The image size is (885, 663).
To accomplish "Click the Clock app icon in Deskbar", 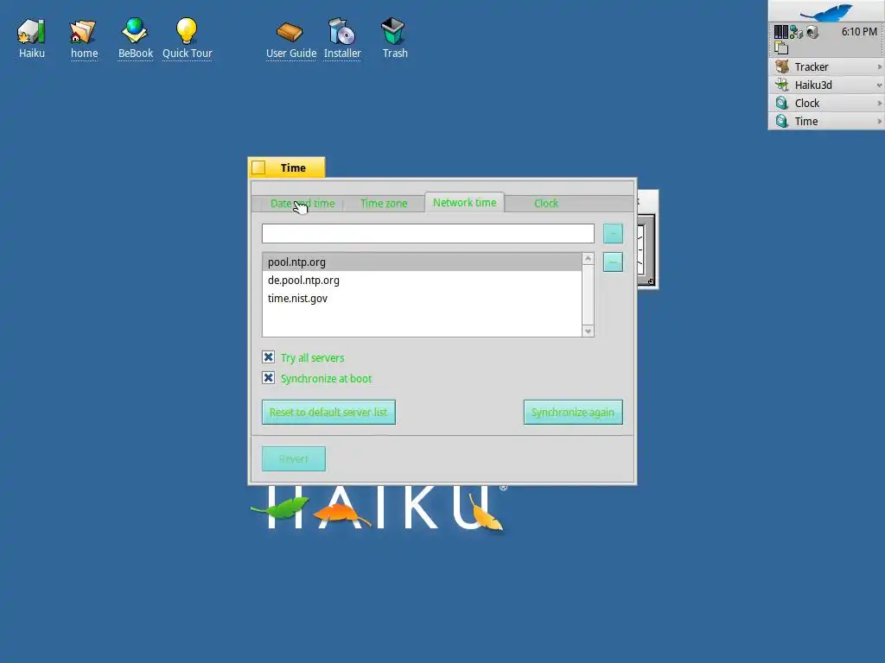I will tap(781, 104).
